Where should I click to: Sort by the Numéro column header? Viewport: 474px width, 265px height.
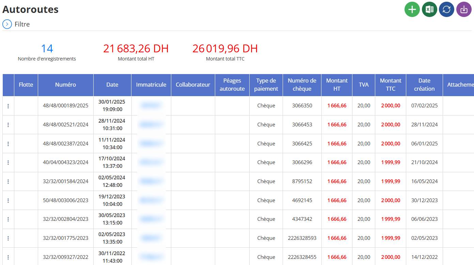tap(66, 85)
